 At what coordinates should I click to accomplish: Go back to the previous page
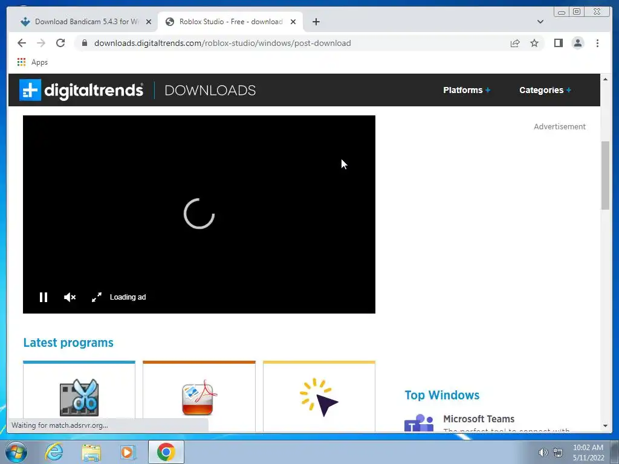(22, 43)
